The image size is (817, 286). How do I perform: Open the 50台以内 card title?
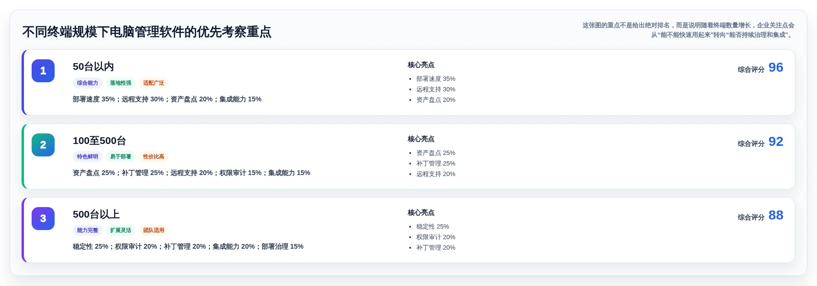pos(93,66)
